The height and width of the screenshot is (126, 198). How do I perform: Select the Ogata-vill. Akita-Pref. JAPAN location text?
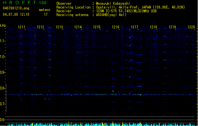[x=123, y=7]
